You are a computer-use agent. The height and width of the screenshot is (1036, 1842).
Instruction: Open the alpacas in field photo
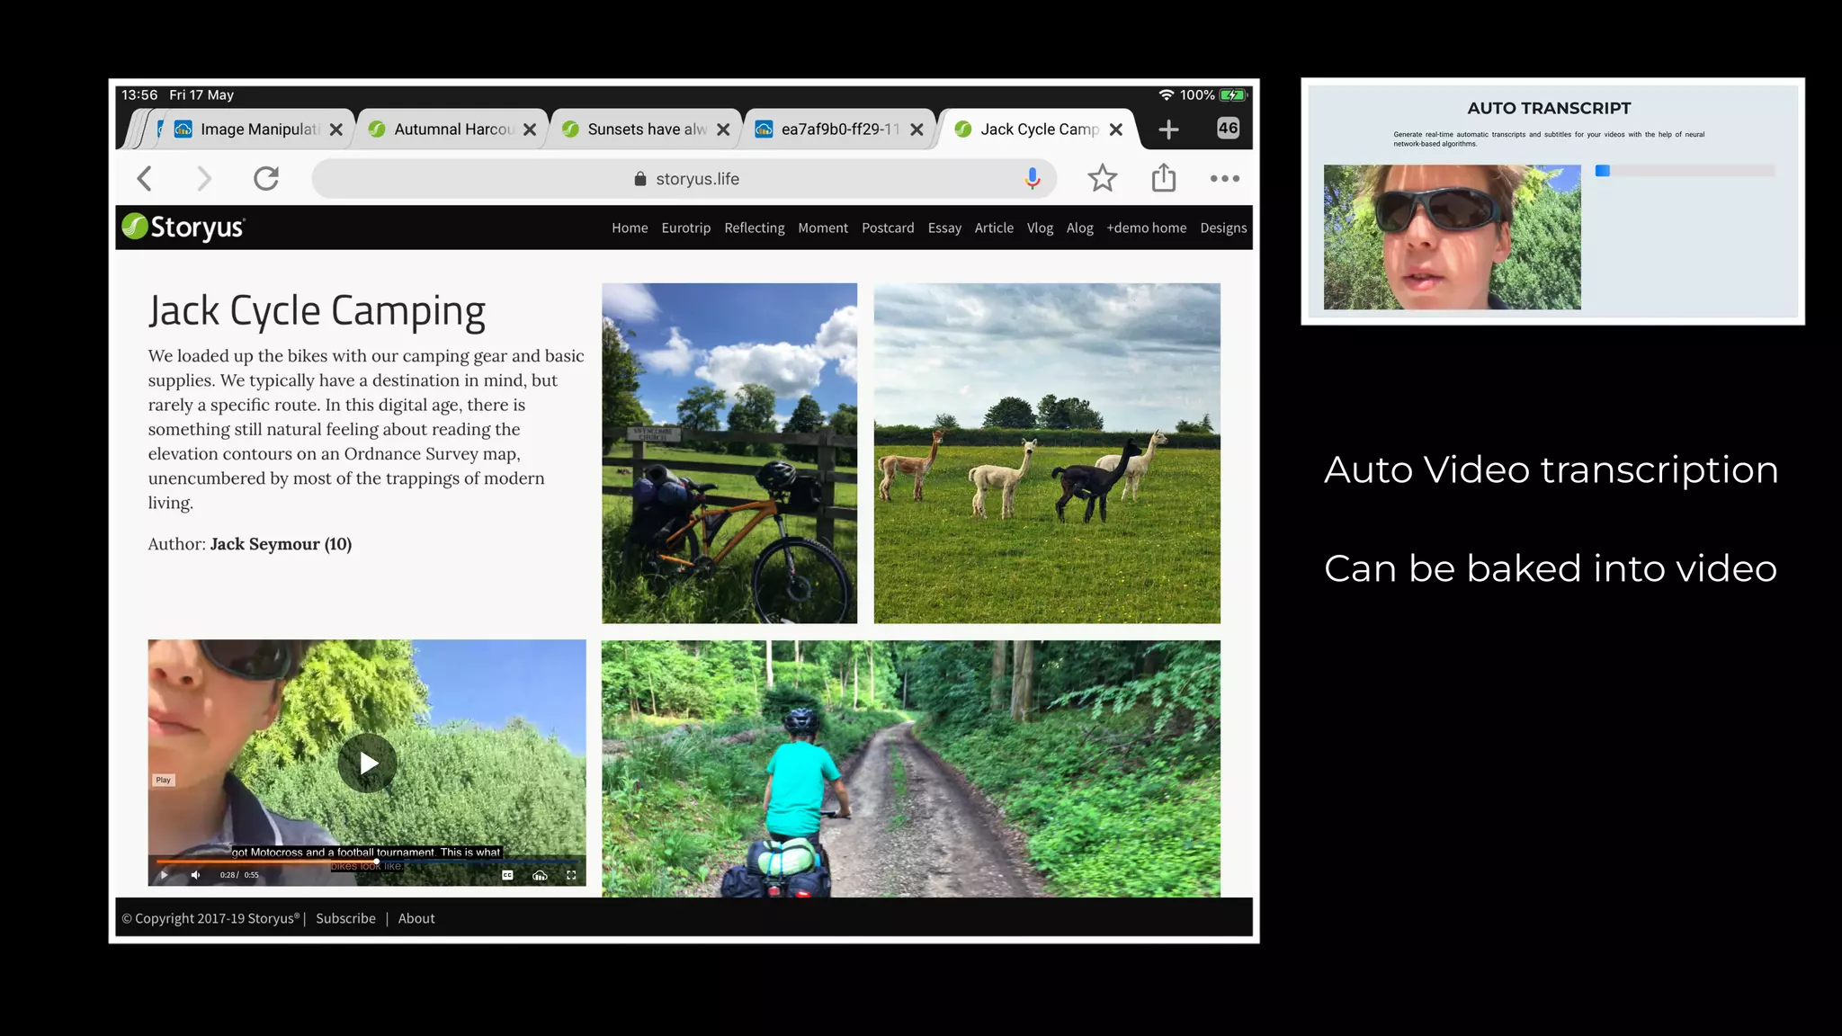point(1047,453)
